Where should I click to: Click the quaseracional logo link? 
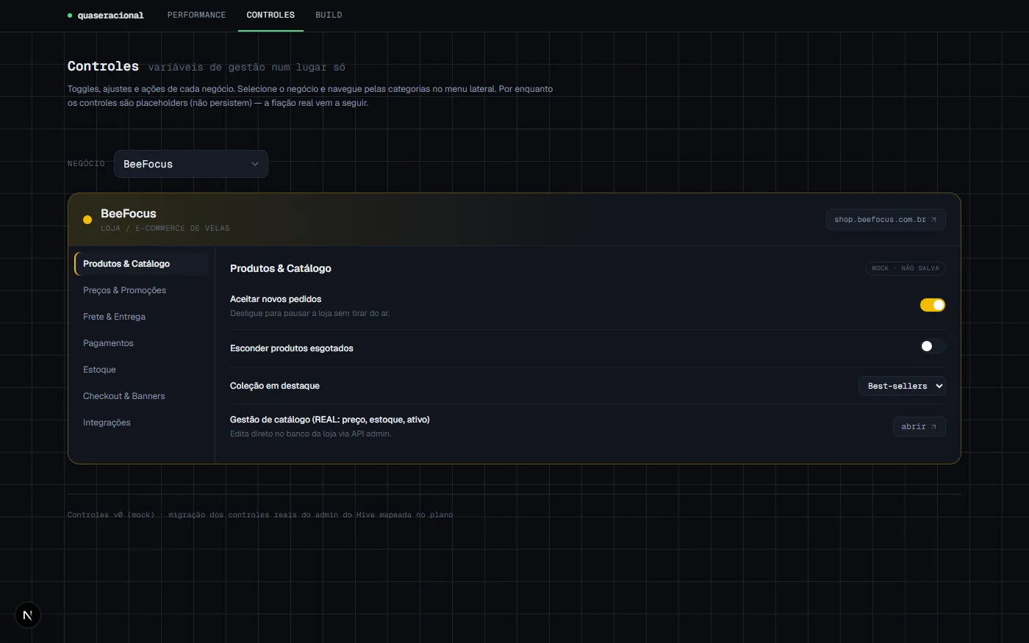pos(106,15)
